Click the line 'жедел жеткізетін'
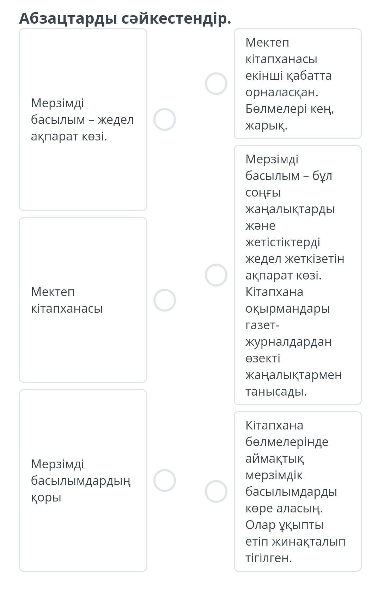Viewport: 372px width, 595px height. click(294, 259)
